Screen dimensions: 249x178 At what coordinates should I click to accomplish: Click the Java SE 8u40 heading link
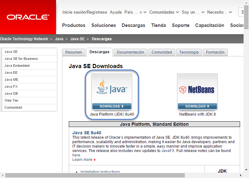tap(87, 133)
